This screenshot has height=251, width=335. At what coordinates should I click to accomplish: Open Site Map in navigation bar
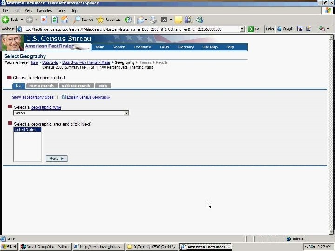tap(210, 47)
